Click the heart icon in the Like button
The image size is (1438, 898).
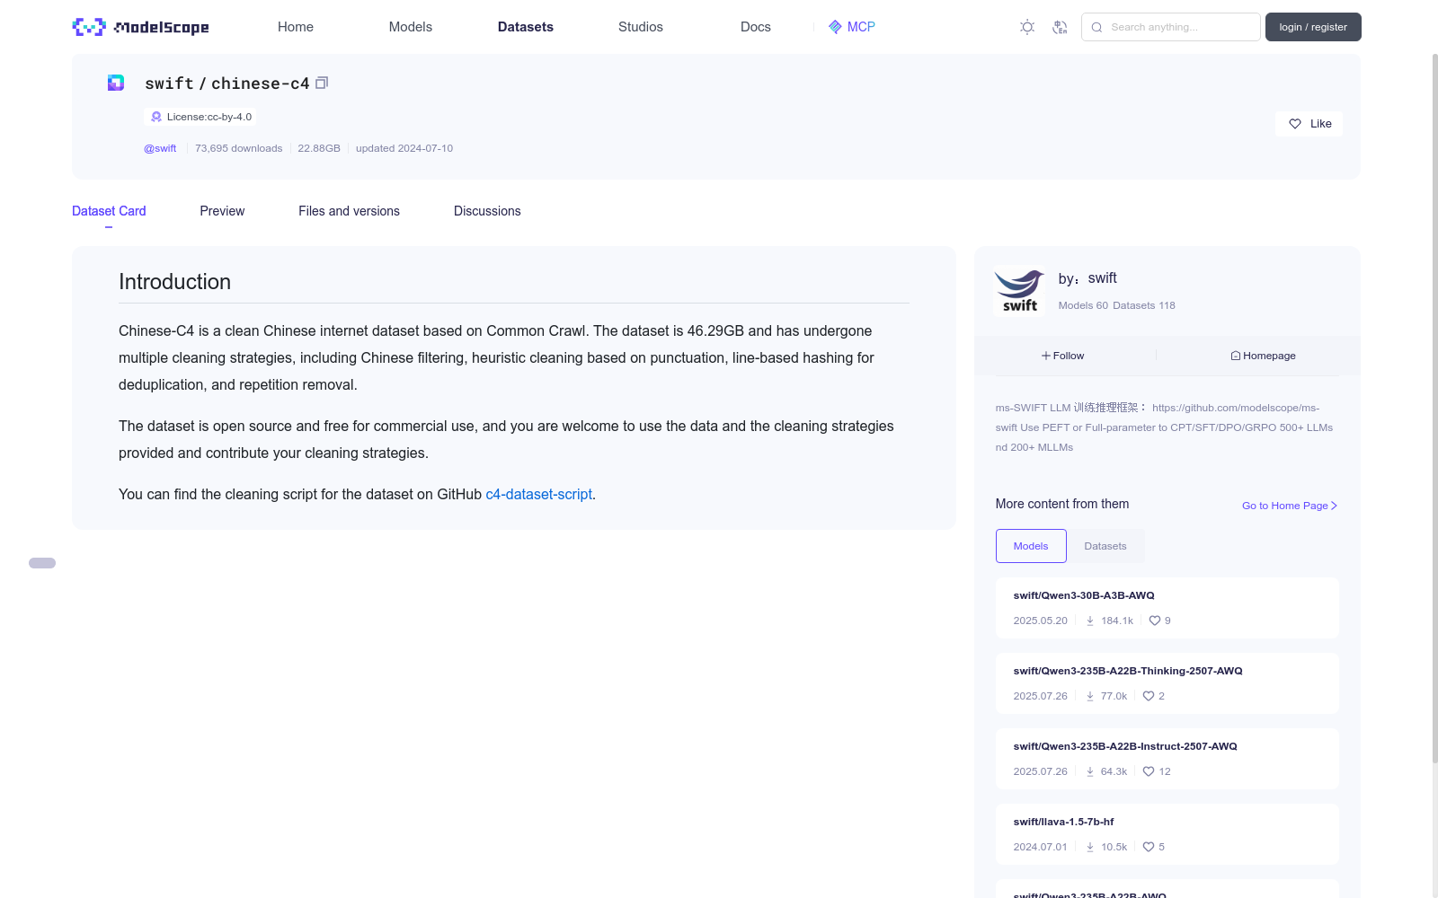tap(1295, 124)
